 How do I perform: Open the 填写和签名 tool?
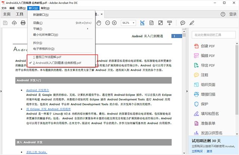pos(206,114)
